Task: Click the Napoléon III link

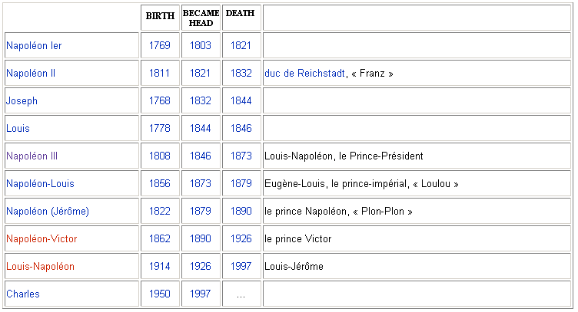Action: click(x=32, y=156)
